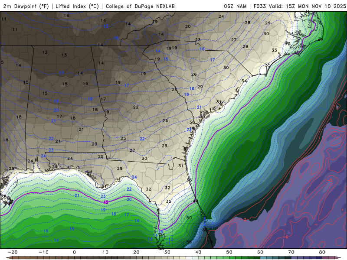Click the blue "12" contour label over Florida
The image size is (347, 260).
170,240
